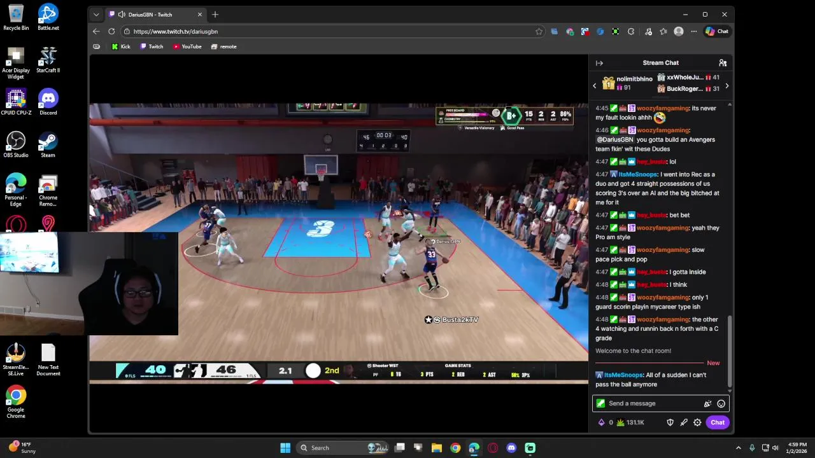Screen dimensions: 815x458
Task: Open remote bookmark
Action: (x=223, y=46)
